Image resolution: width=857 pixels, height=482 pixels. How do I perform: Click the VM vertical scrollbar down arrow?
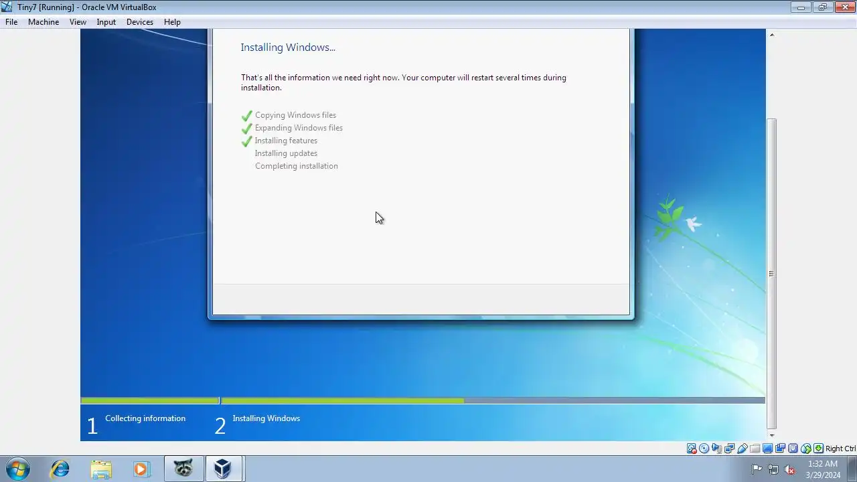tap(771, 435)
